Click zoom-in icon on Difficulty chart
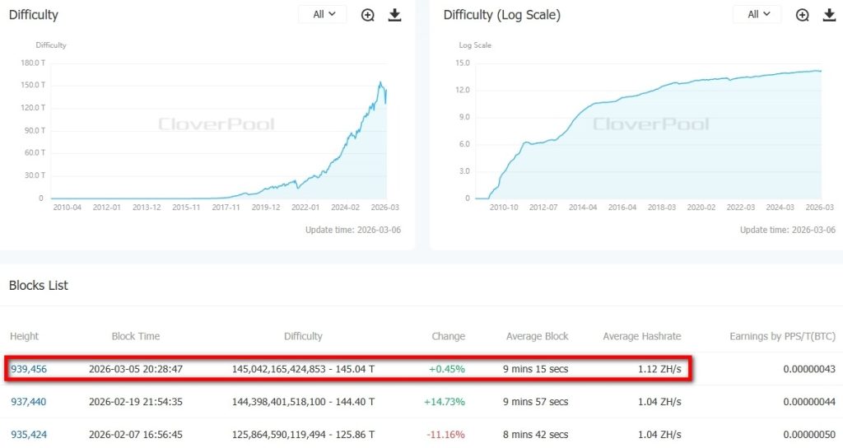Viewport: 843px width, 448px height. [x=368, y=15]
